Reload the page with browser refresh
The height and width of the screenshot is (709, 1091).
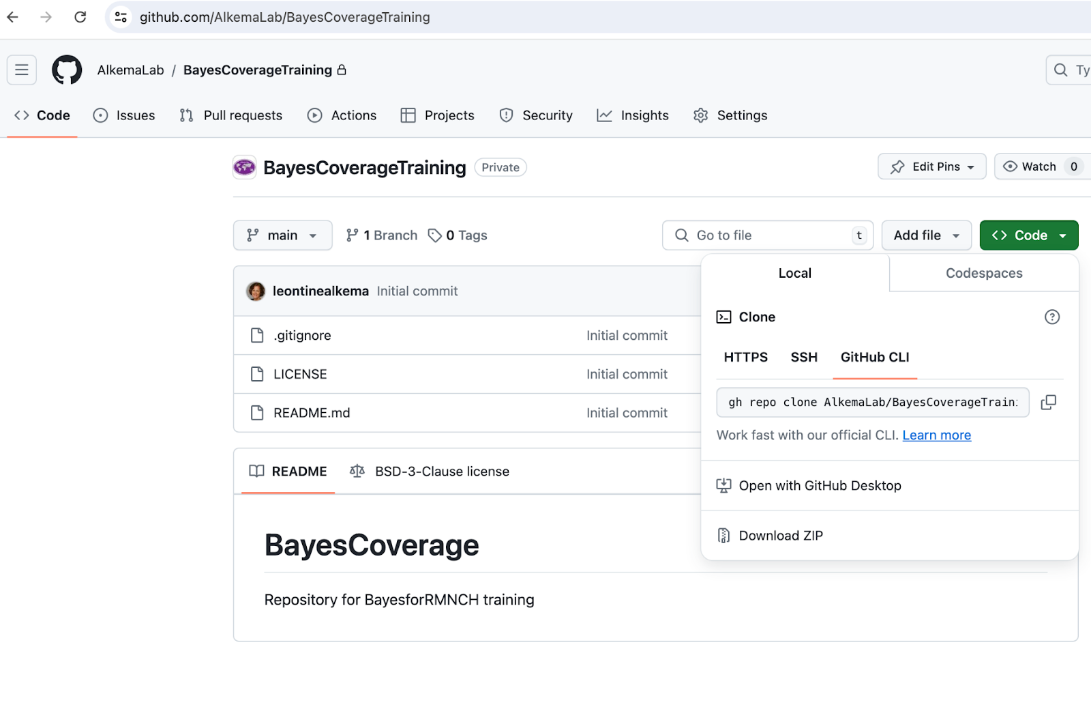pos(80,17)
